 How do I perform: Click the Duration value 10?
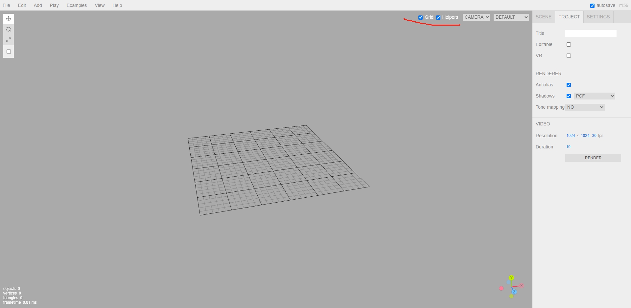click(568, 147)
